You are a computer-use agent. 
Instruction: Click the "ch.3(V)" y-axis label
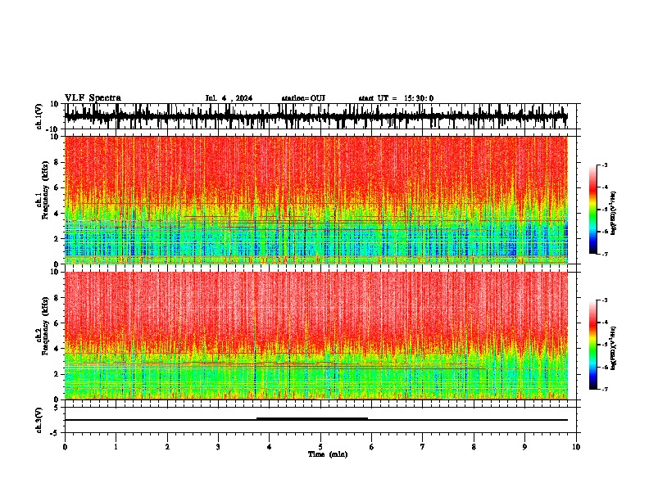click(x=39, y=421)
